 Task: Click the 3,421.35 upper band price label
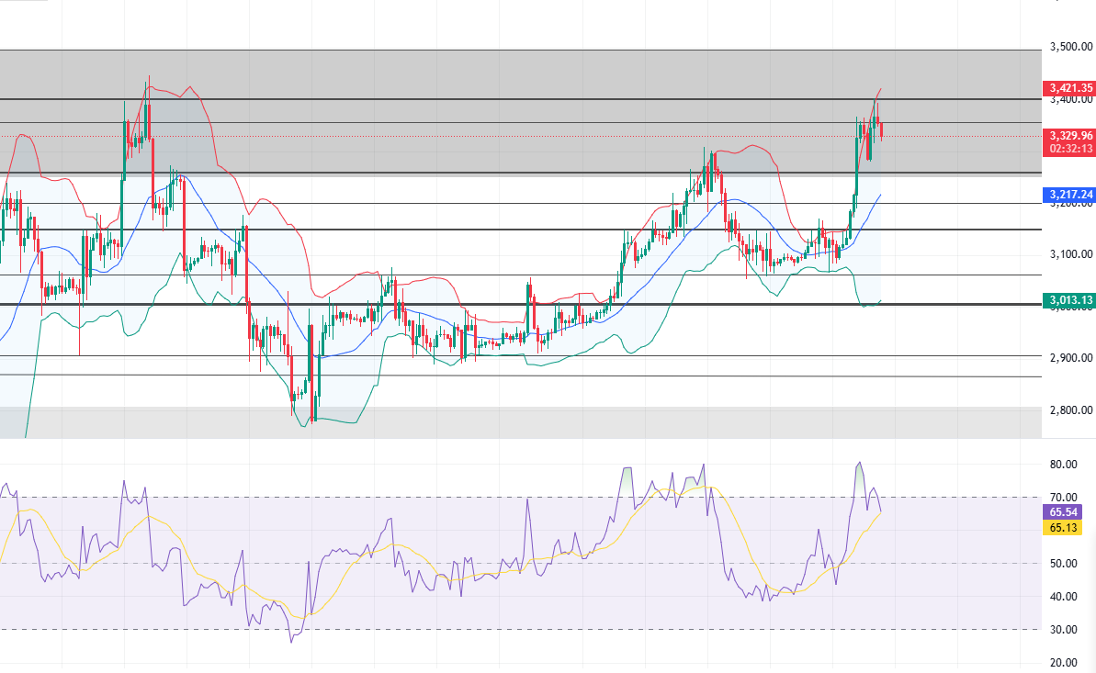[1070, 88]
